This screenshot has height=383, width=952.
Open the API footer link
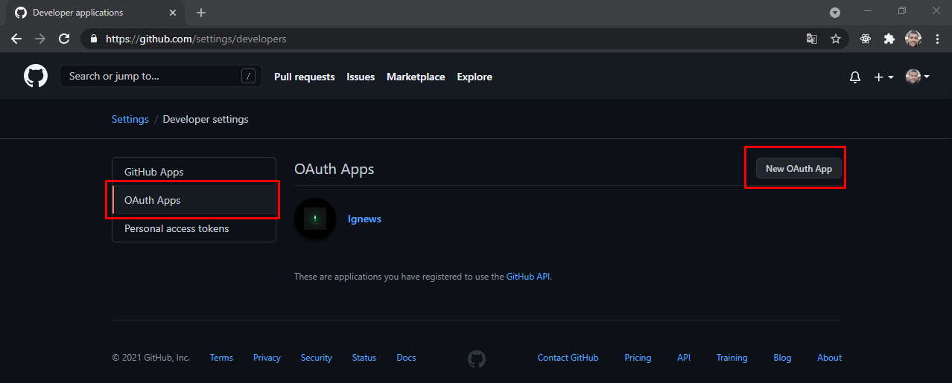pyautogui.click(x=684, y=358)
